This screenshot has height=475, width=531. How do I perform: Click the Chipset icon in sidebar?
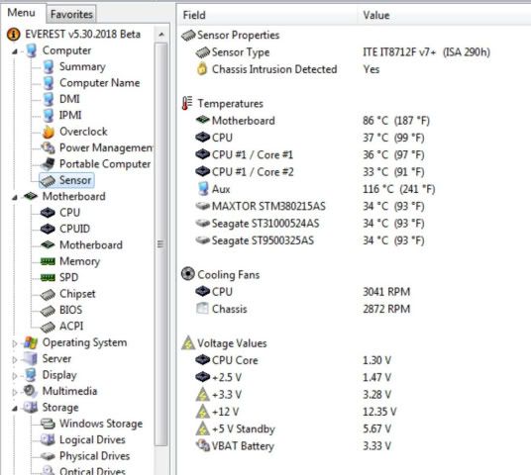pos(48,294)
